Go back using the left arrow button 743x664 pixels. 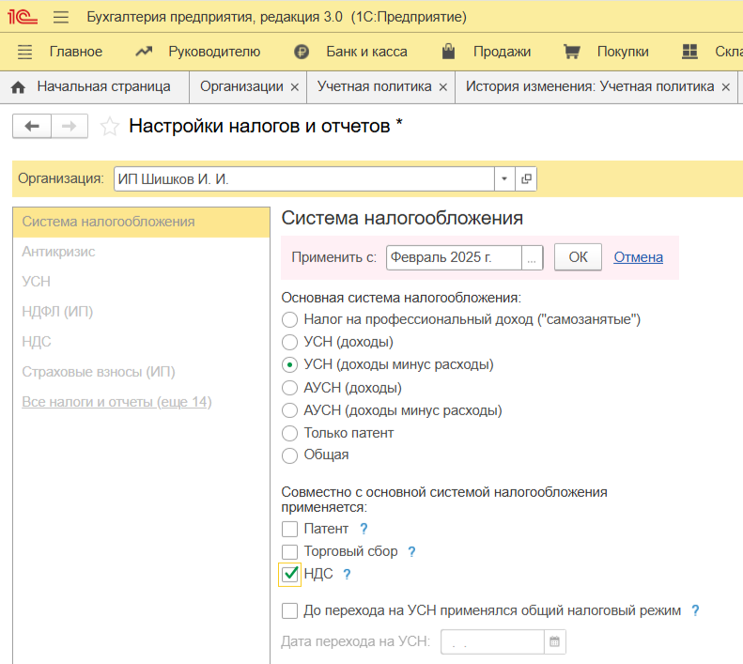click(31, 126)
